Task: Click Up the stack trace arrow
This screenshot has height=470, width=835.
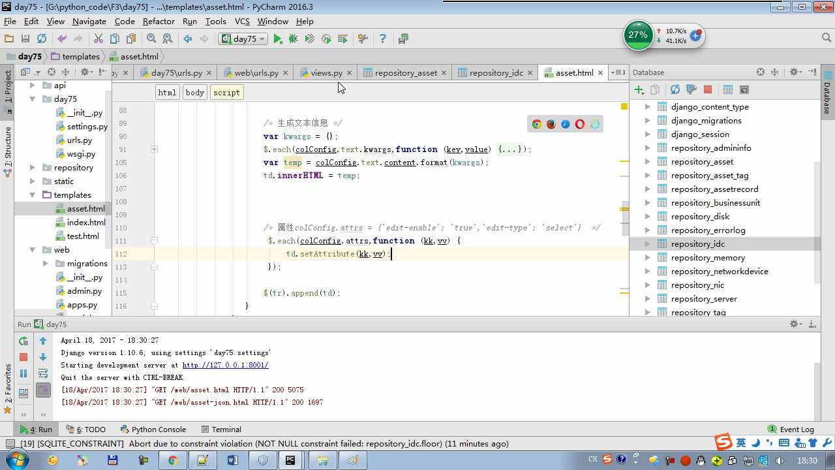Action: tap(43, 341)
